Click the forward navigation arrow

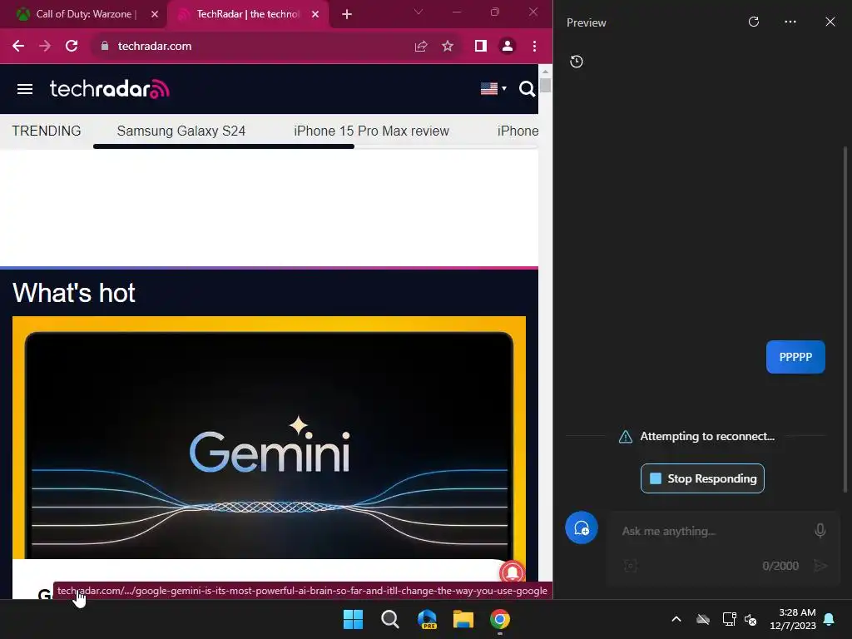pyautogui.click(x=45, y=47)
